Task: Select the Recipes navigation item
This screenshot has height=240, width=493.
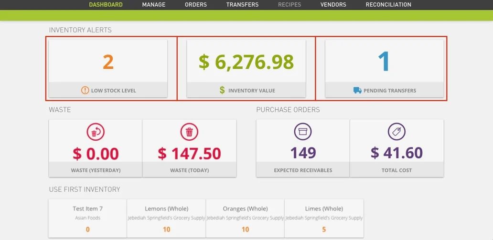Action: point(289,5)
